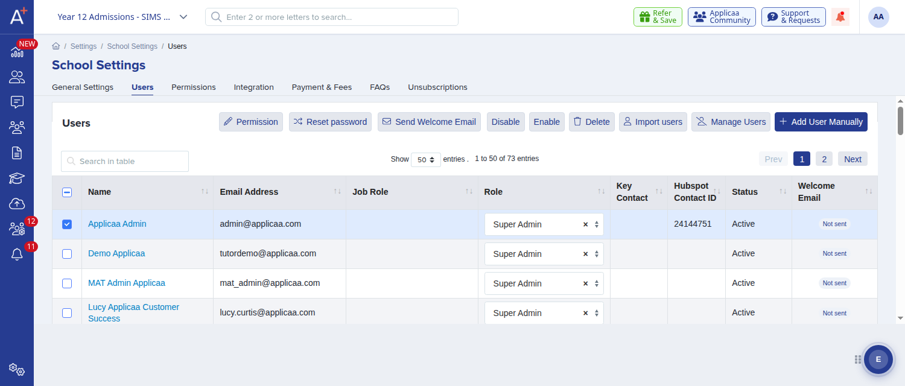Viewport: 905px width, 386px height.
Task: Click the Search in table field
Action: [x=125, y=161]
